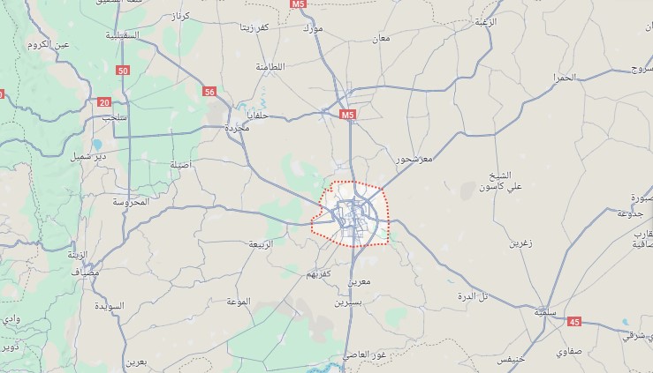Viewport: 653px width, 373px height.
Task: Click the محردة place label
Action: (x=237, y=129)
